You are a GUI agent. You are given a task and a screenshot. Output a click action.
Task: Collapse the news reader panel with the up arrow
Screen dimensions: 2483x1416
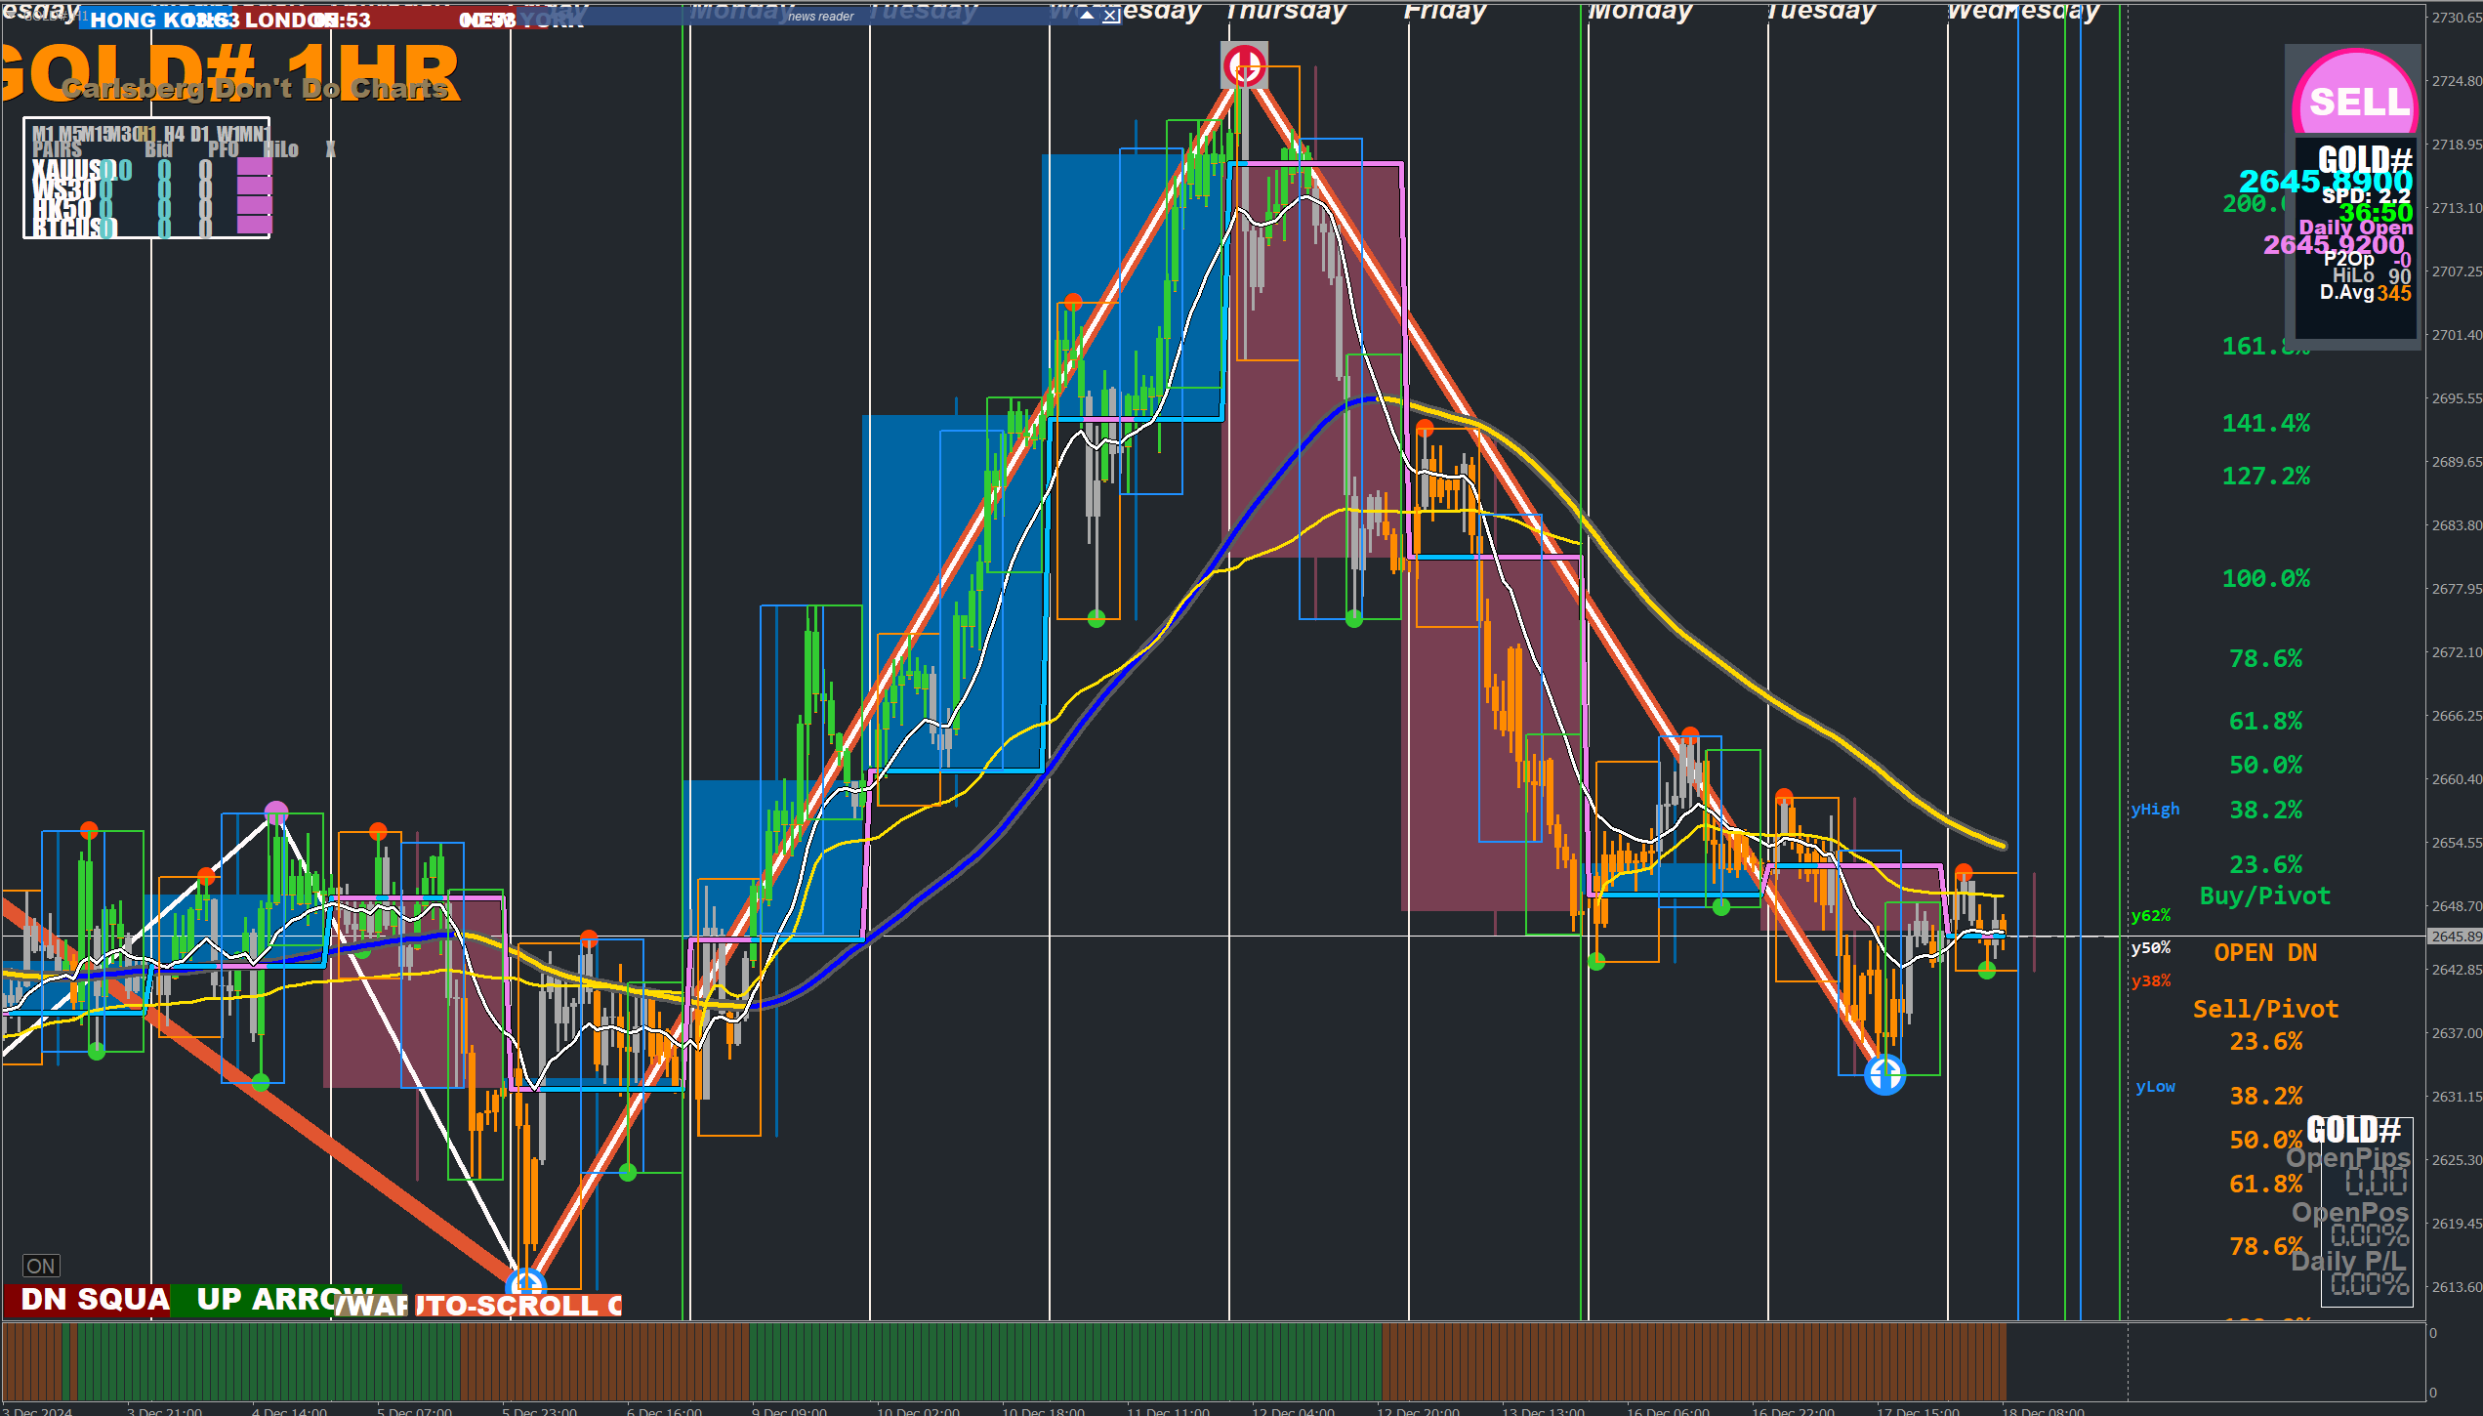click(1087, 16)
